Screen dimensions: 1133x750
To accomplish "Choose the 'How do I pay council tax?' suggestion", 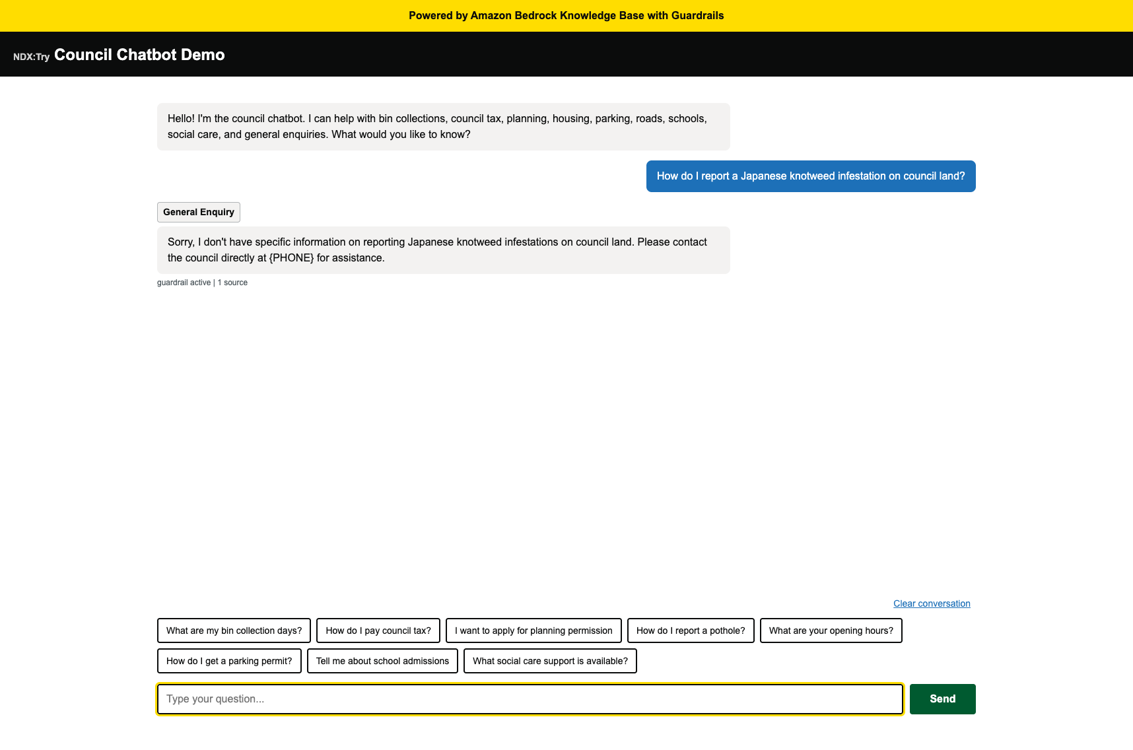I will (378, 631).
